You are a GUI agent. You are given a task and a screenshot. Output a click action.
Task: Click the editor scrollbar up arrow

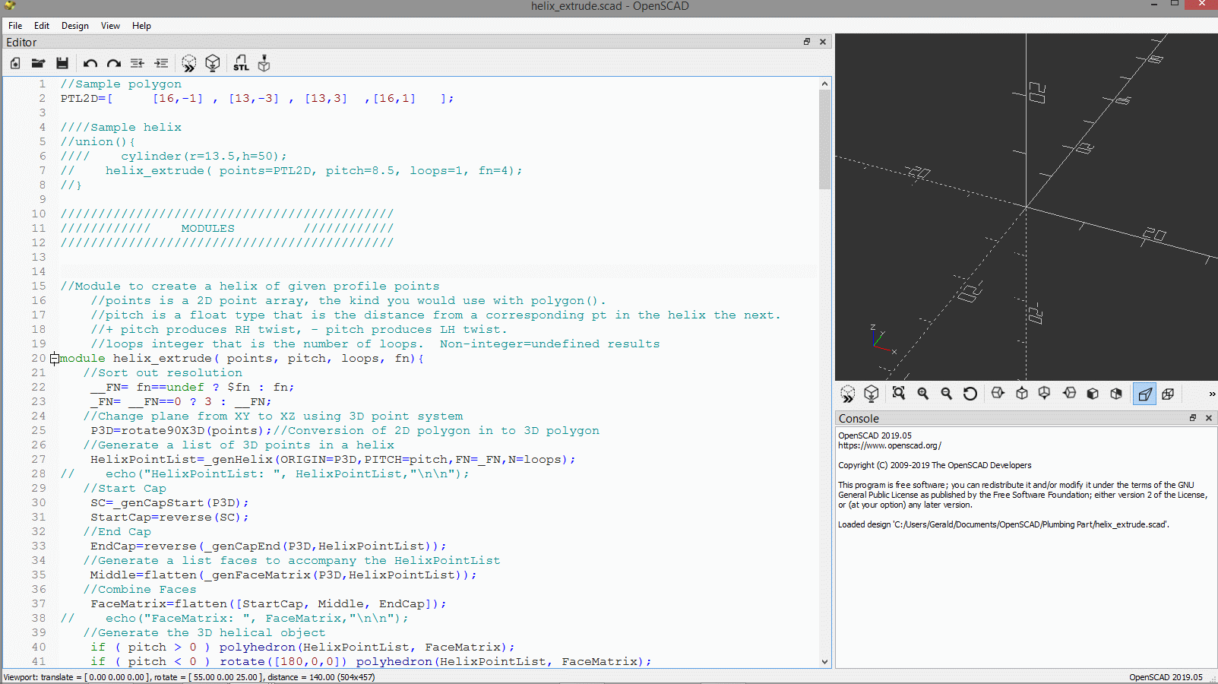coord(825,84)
